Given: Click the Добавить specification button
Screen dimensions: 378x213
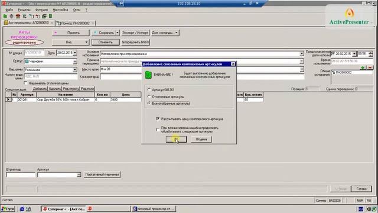Looking at the screenshot, I should 40,89.
